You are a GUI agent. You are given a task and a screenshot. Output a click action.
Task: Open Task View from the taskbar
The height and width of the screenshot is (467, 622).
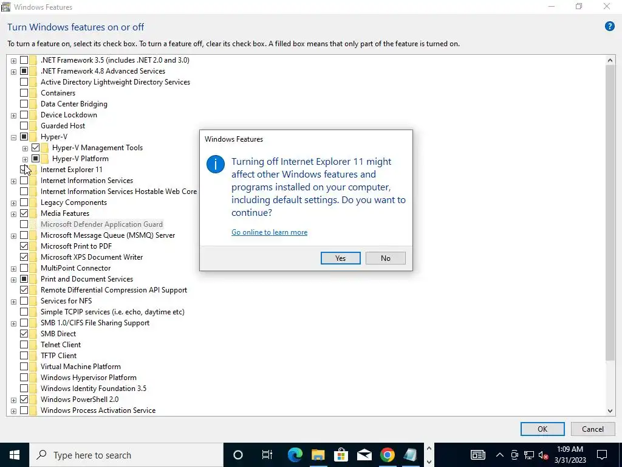pyautogui.click(x=267, y=455)
